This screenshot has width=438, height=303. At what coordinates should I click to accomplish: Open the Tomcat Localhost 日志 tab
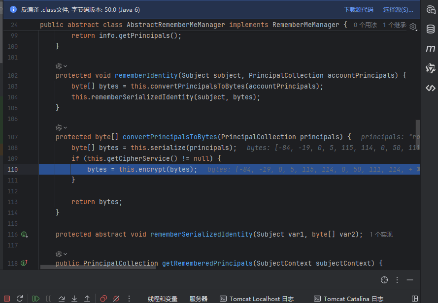pyautogui.click(x=257, y=299)
